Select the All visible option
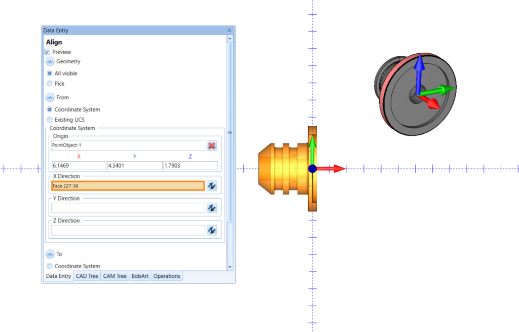The image size is (519, 332). pos(49,73)
